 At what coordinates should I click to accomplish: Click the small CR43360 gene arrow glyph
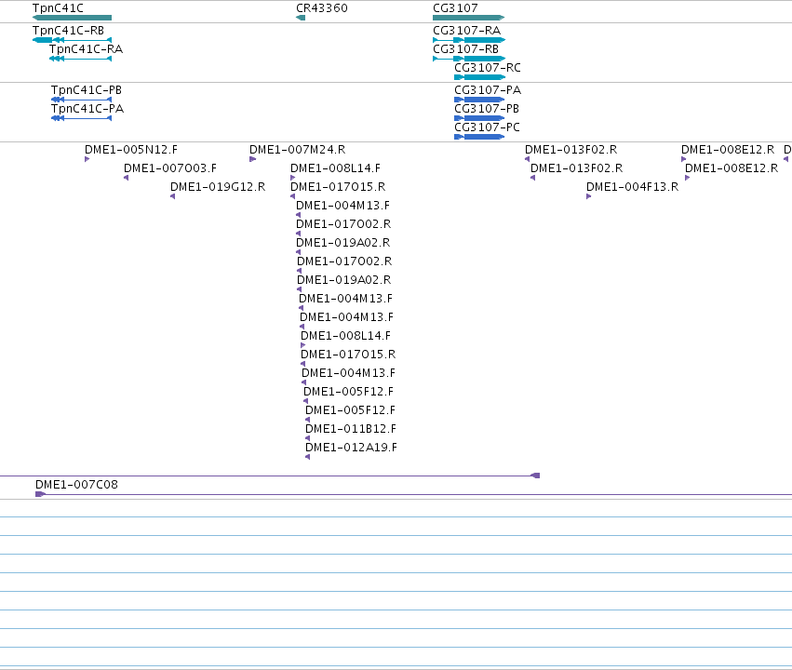pyautogui.click(x=301, y=18)
